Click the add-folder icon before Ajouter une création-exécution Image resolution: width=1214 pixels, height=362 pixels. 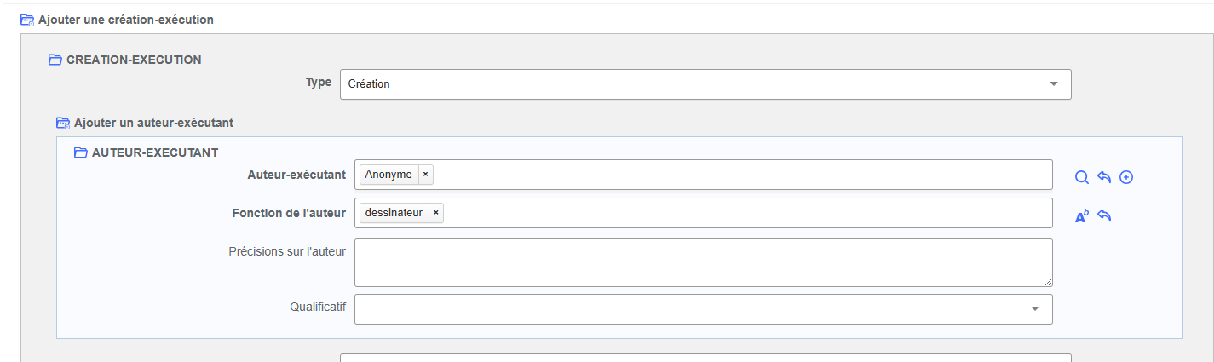click(27, 19)
